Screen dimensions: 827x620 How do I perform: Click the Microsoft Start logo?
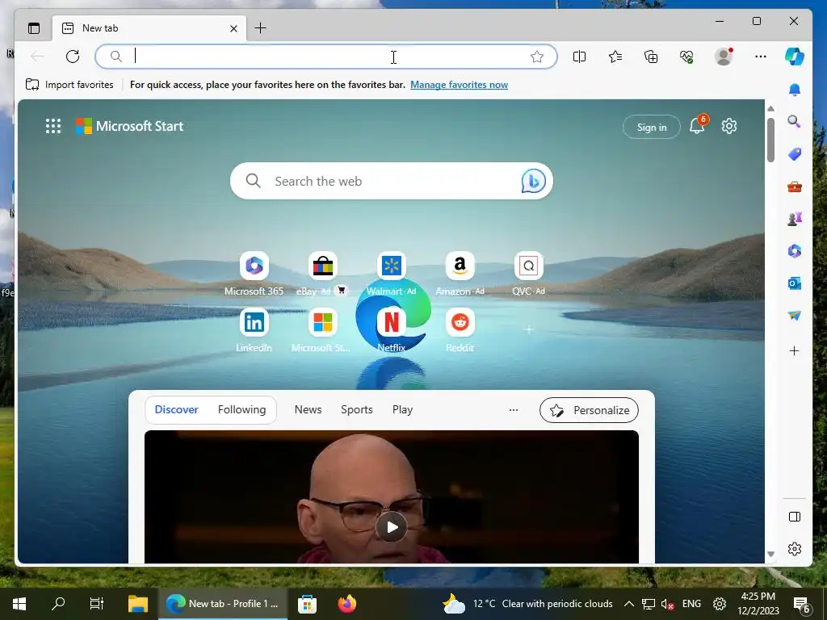[130, 126]
